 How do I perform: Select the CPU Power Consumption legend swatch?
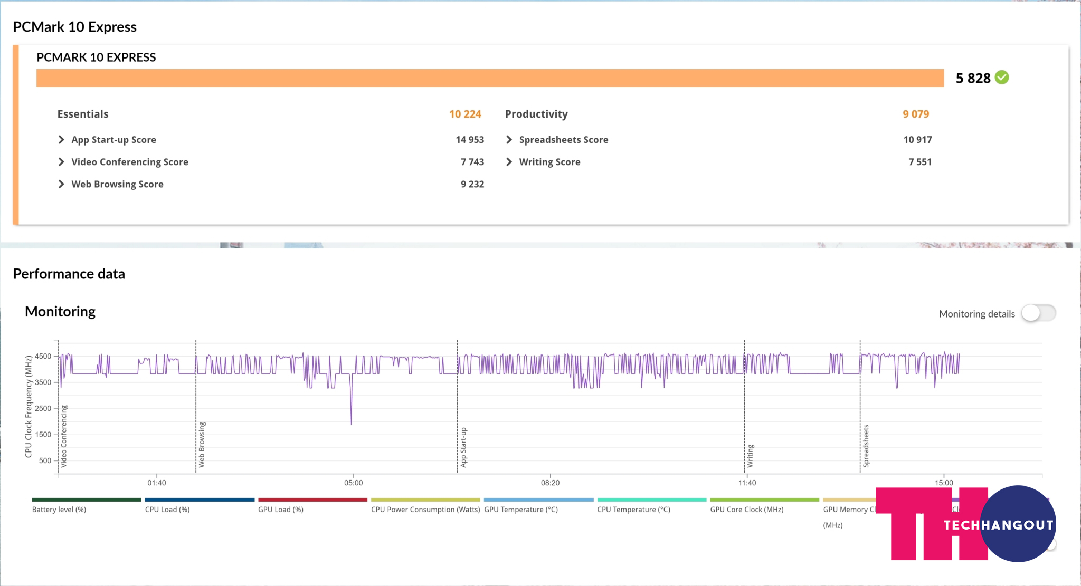click(x=425, y=499)
